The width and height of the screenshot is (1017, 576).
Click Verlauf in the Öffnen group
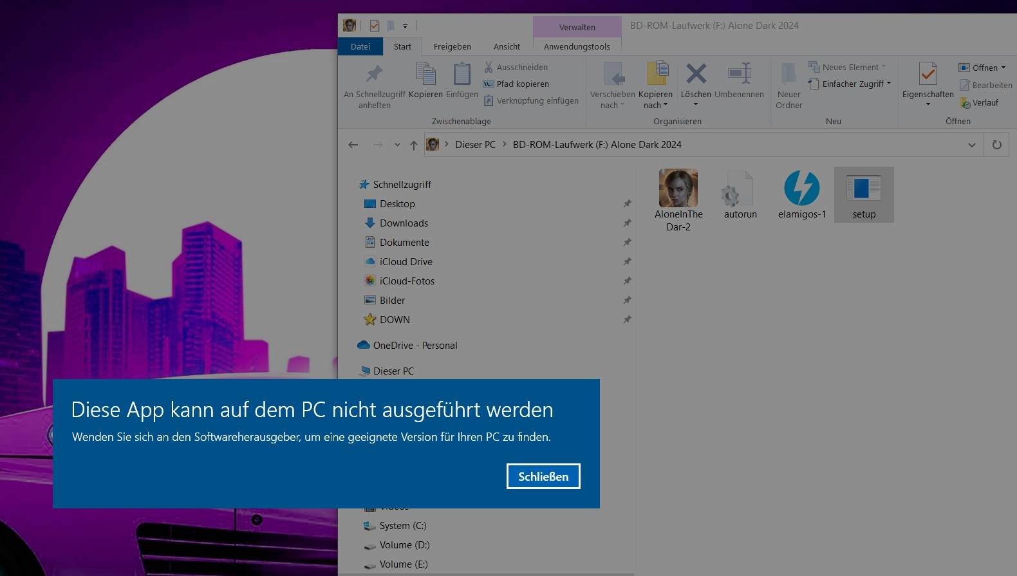pyautogui.click(x=979, y=102)
